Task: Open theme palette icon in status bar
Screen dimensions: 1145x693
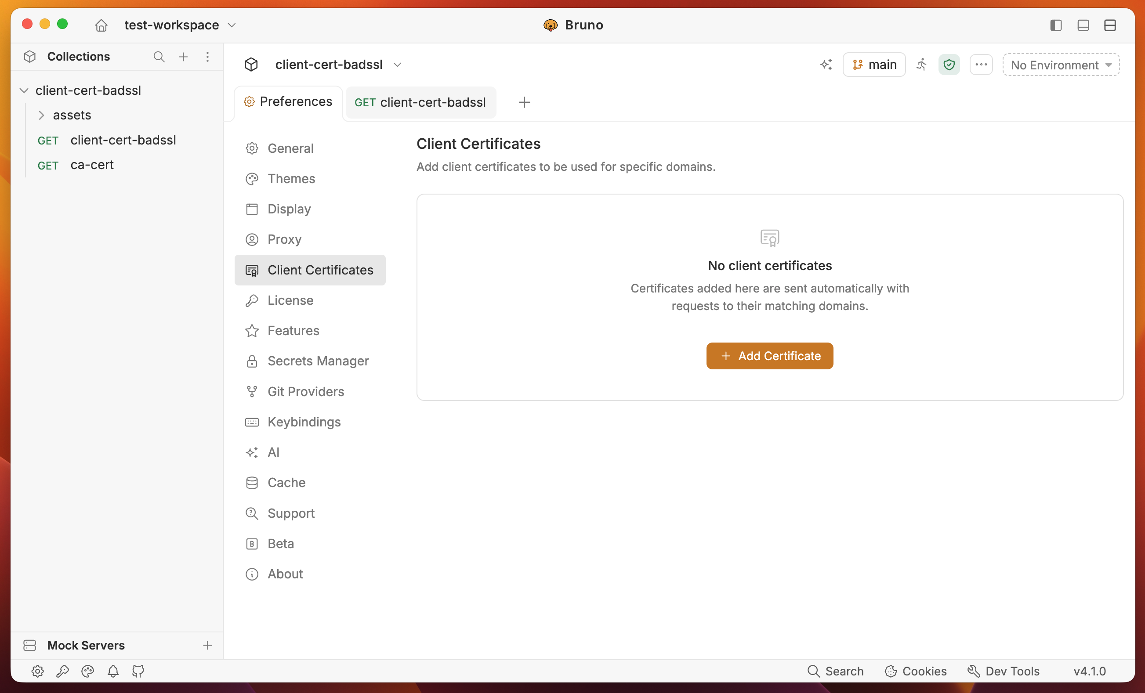Action: [x=88, y=671]
